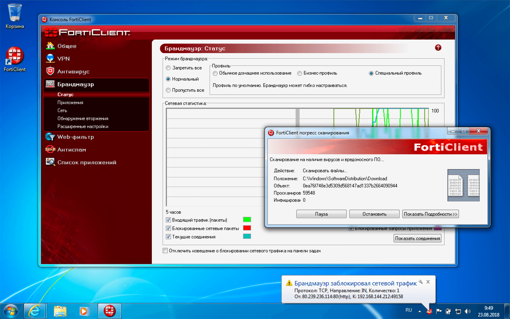This screenshot has width=510, height=319.
Task: Select the Антиспам section icon
Action: coord(51,149)
